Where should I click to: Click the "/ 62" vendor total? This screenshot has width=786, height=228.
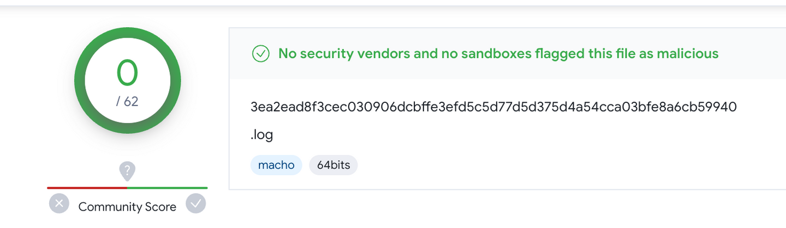pos(127,101)
